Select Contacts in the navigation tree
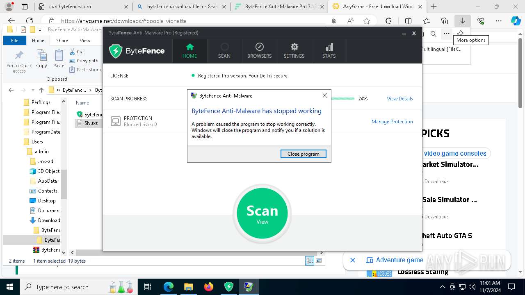Viewport: 525px width, 295px height. pos(44,191)
